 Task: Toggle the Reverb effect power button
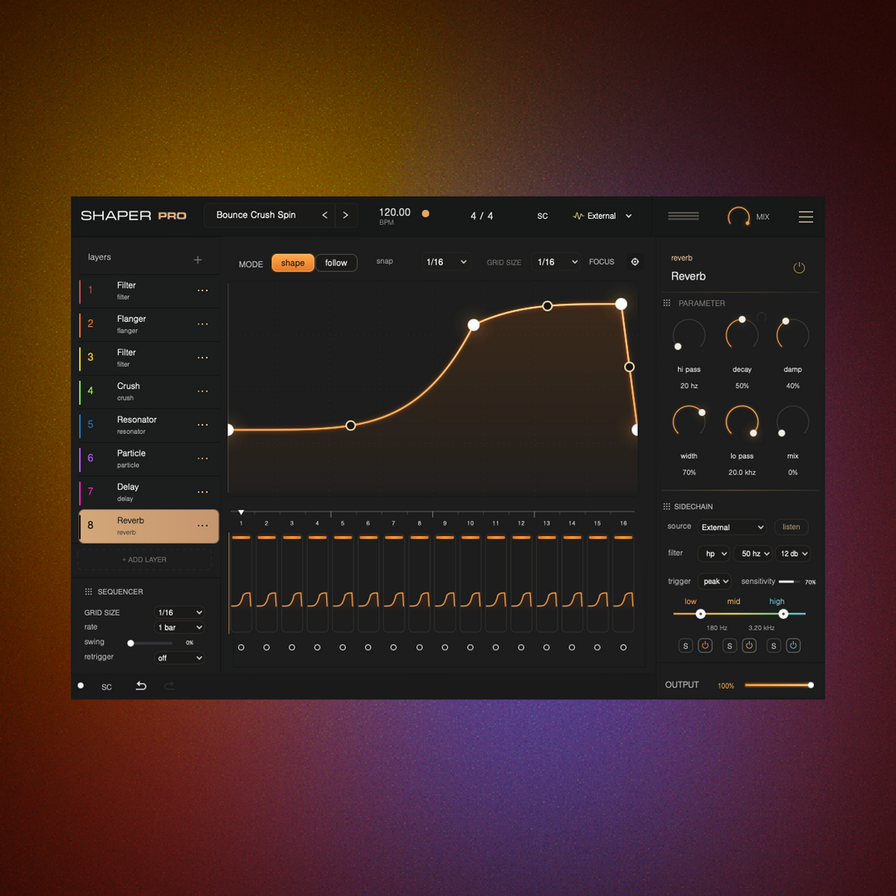coord(799,267)
